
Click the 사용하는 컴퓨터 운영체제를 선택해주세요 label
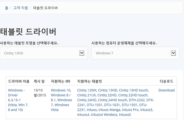[124, 43]
